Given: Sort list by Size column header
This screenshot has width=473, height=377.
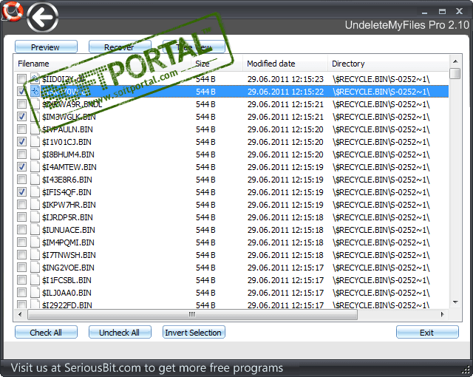Looking at the screenshot, I should click(217, 64).
